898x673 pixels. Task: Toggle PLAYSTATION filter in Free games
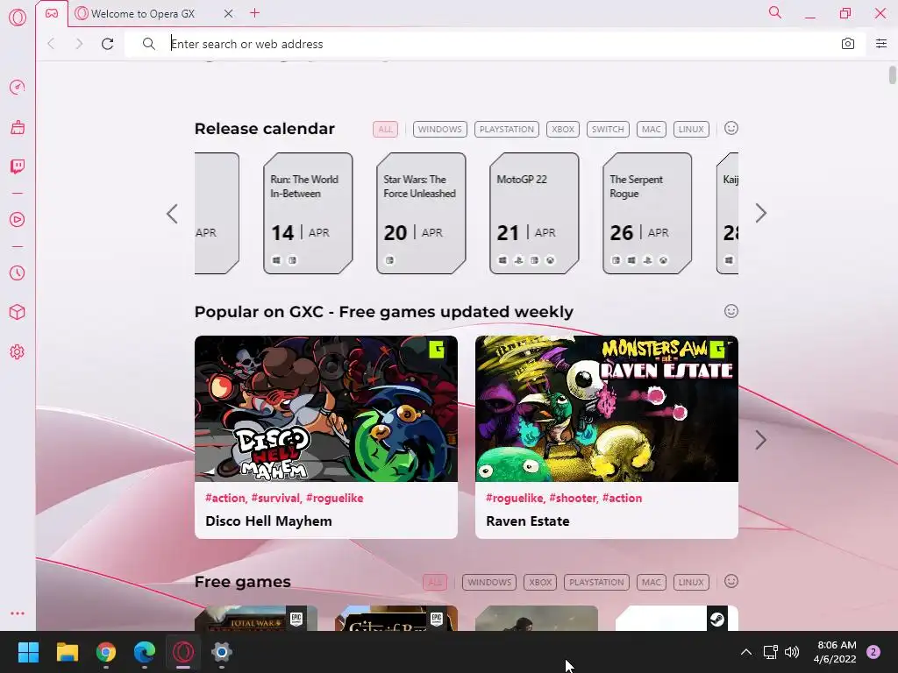[x=596, y=583]
